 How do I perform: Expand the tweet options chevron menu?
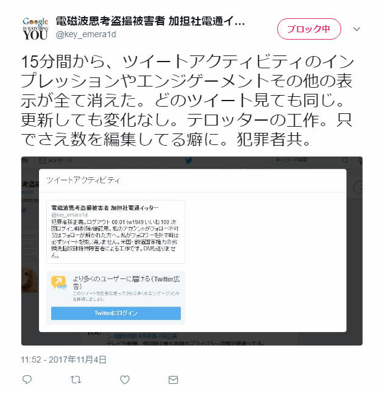[x=356, y=29]
